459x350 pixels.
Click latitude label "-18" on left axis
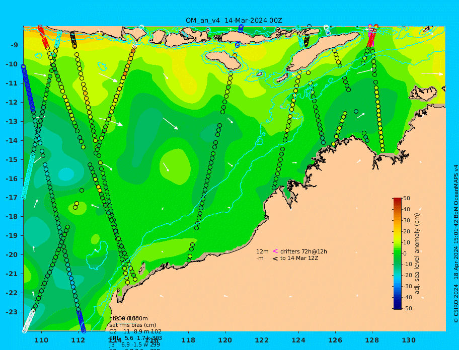pos(12,217)
